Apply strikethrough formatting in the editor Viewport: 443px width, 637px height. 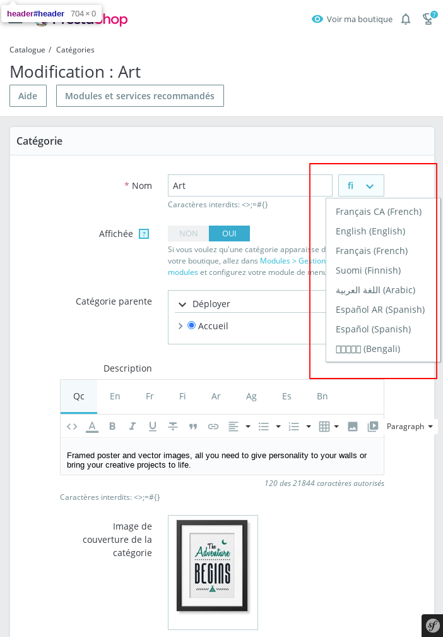[173, 426]
